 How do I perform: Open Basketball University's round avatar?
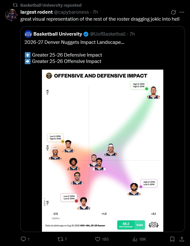(x=28, y=34)
